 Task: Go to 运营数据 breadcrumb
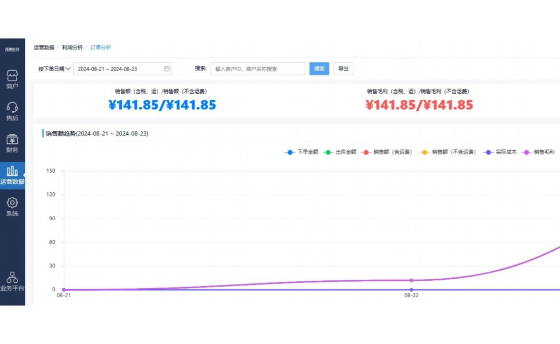(x=44, y=47)
